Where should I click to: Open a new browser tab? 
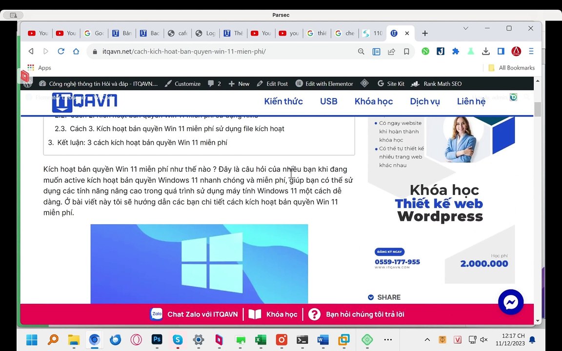pyautogui.click(x=425, y=33)
